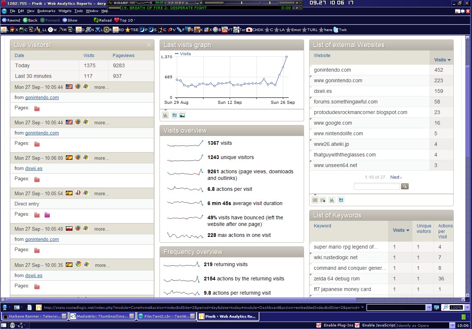Switch external Websites list to simple table view
Viewport: 472px width, 329px height.
pos(315,200)
